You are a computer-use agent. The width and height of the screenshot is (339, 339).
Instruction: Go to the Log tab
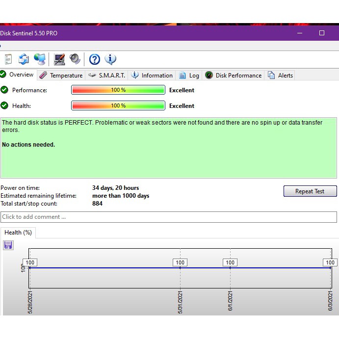pos(189,76)
